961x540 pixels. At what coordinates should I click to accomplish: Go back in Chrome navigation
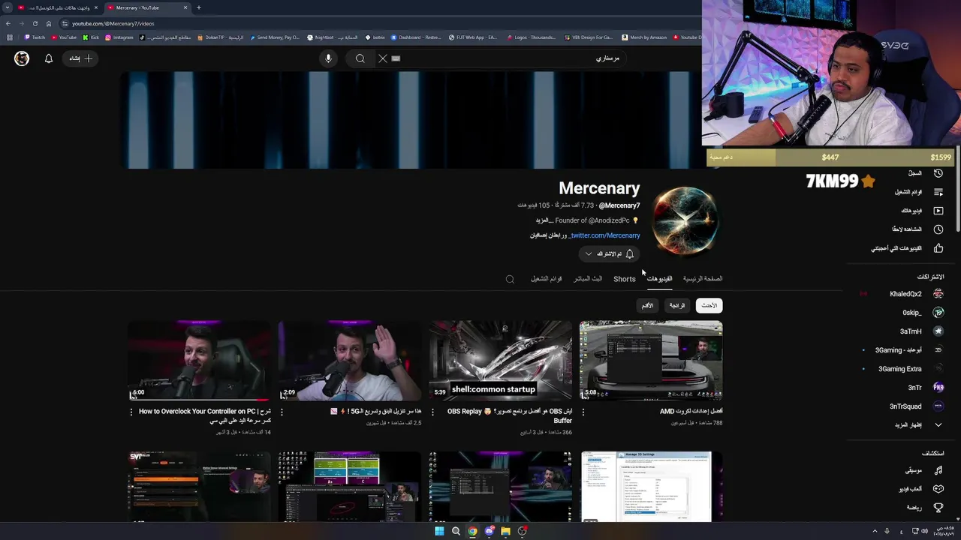pos(8,23)
